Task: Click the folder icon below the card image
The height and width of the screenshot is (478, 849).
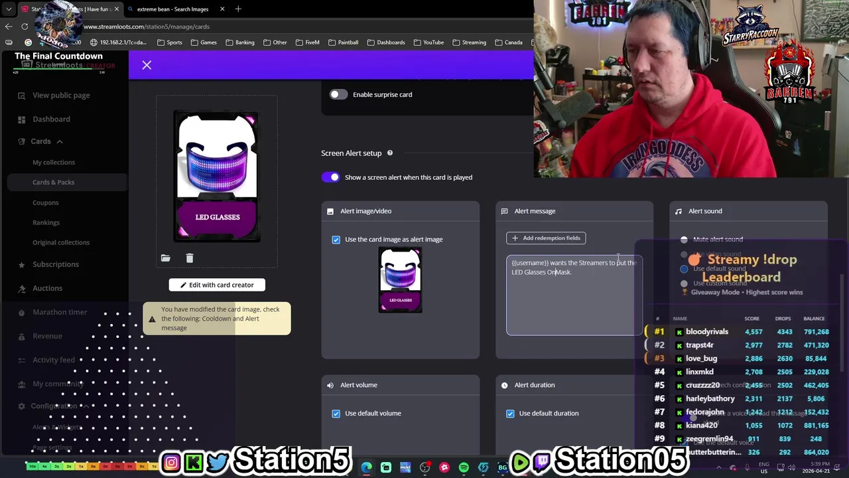Action: pos(166,258)
